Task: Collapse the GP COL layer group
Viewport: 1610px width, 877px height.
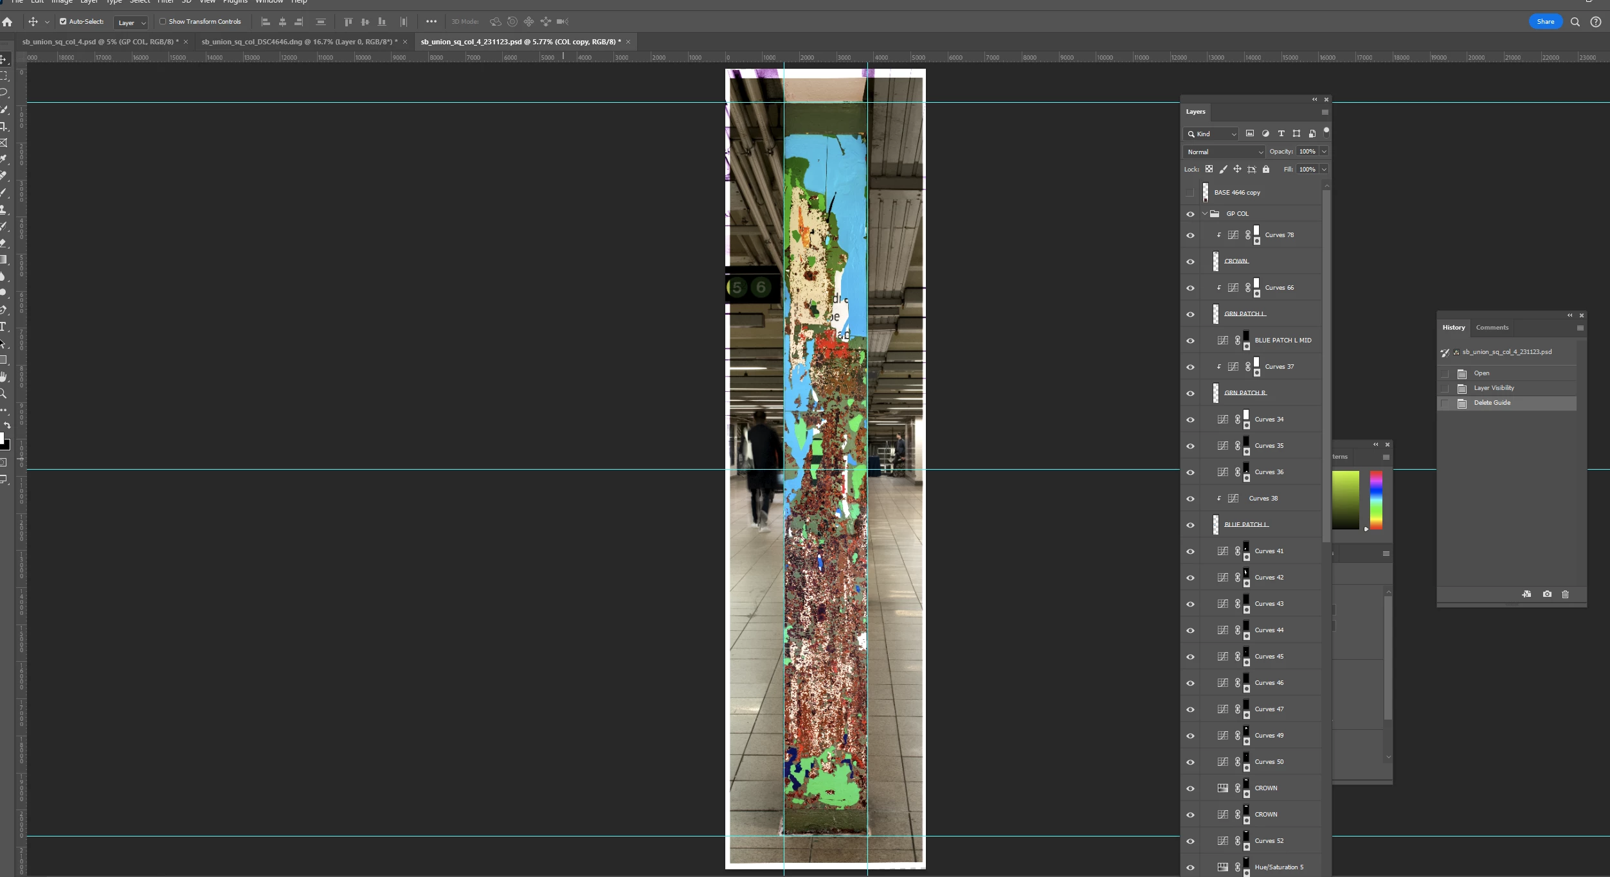Action: pyautogui.click(x=1205, y=214)
